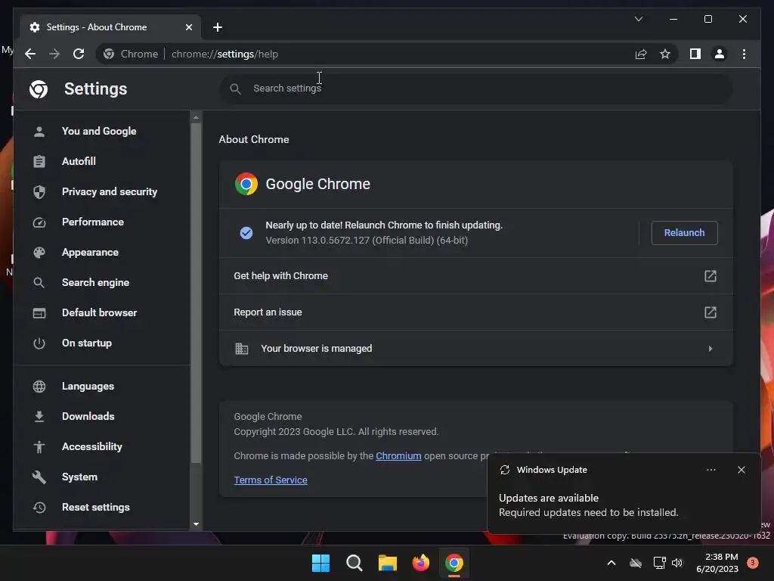Click inside the Search settings field
This screenshot has width=774, height=581.
[476, 89]
